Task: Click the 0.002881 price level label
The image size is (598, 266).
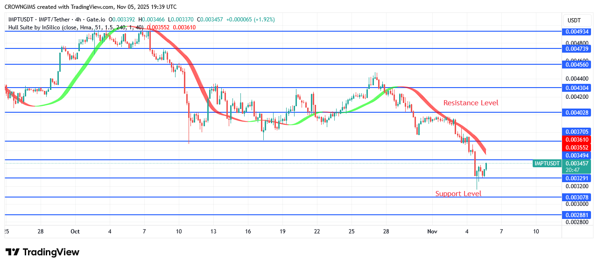Action: pos(577,215)
